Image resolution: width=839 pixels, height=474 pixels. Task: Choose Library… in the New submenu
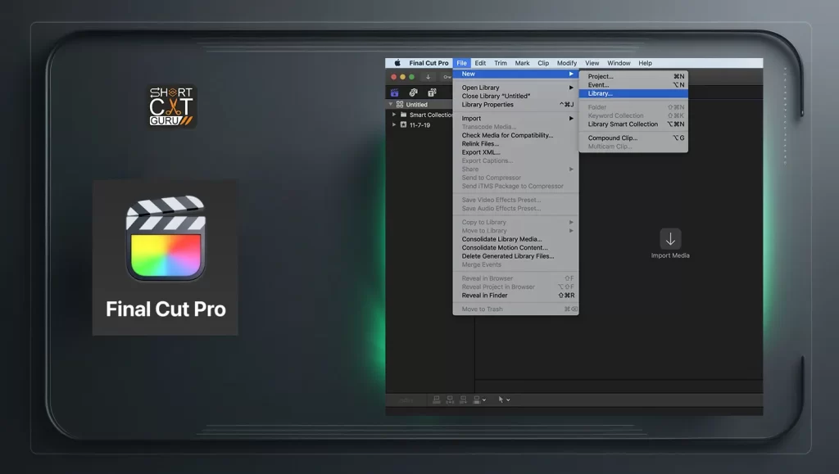[x=633, y=93]
